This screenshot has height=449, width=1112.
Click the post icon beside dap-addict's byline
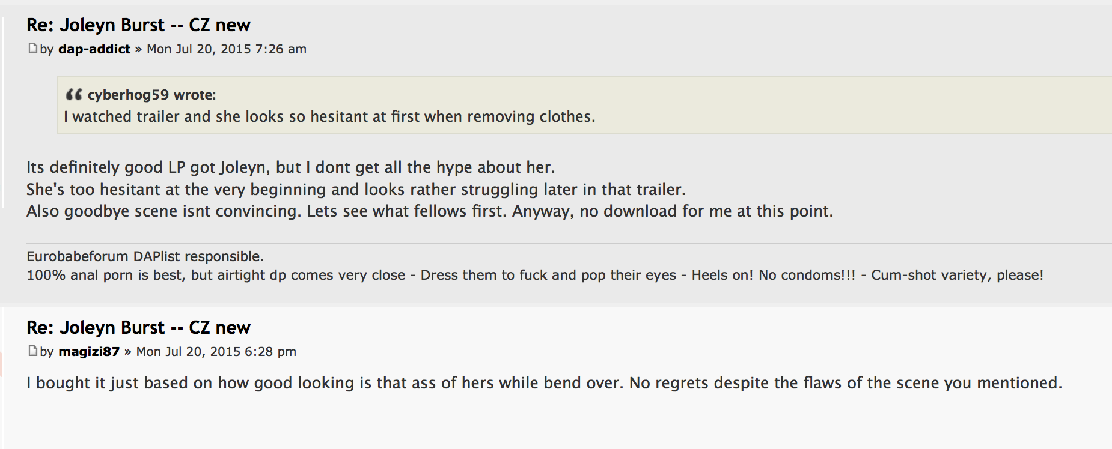click(32, 49)
